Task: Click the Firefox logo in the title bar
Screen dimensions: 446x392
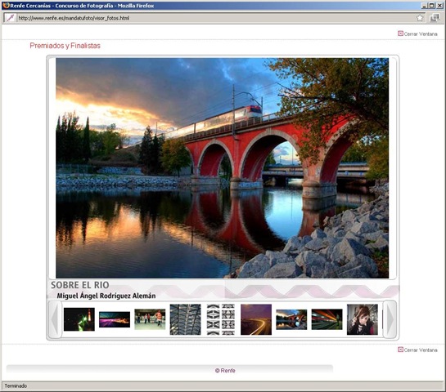Action: 6,6
